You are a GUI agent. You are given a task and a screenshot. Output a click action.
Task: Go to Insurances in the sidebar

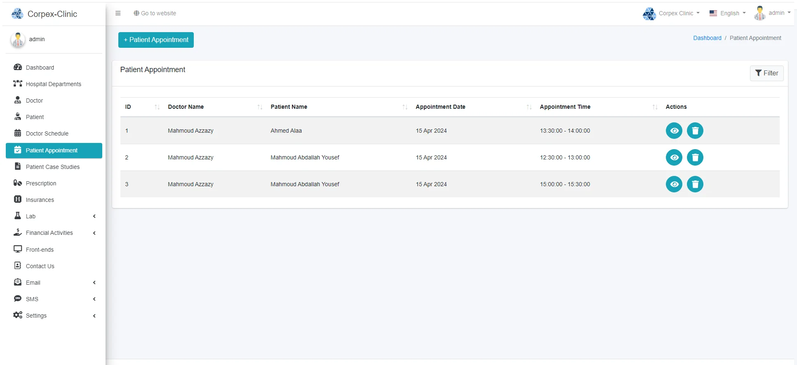pos(40,200)
